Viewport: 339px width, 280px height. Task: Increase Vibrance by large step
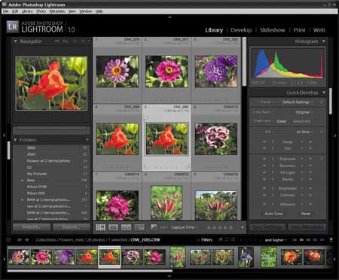point(310,204)
